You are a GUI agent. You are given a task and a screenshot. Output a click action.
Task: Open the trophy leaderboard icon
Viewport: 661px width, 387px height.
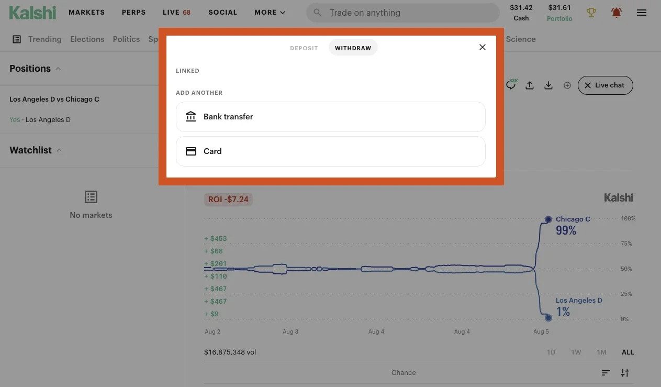click(591, 13)
